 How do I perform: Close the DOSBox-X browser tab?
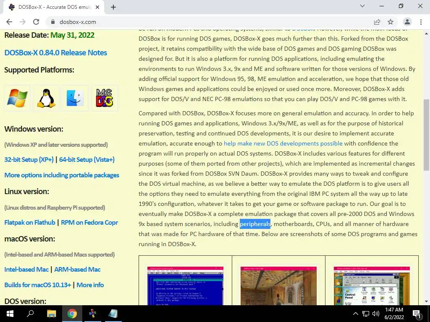[x=97, y=7]
